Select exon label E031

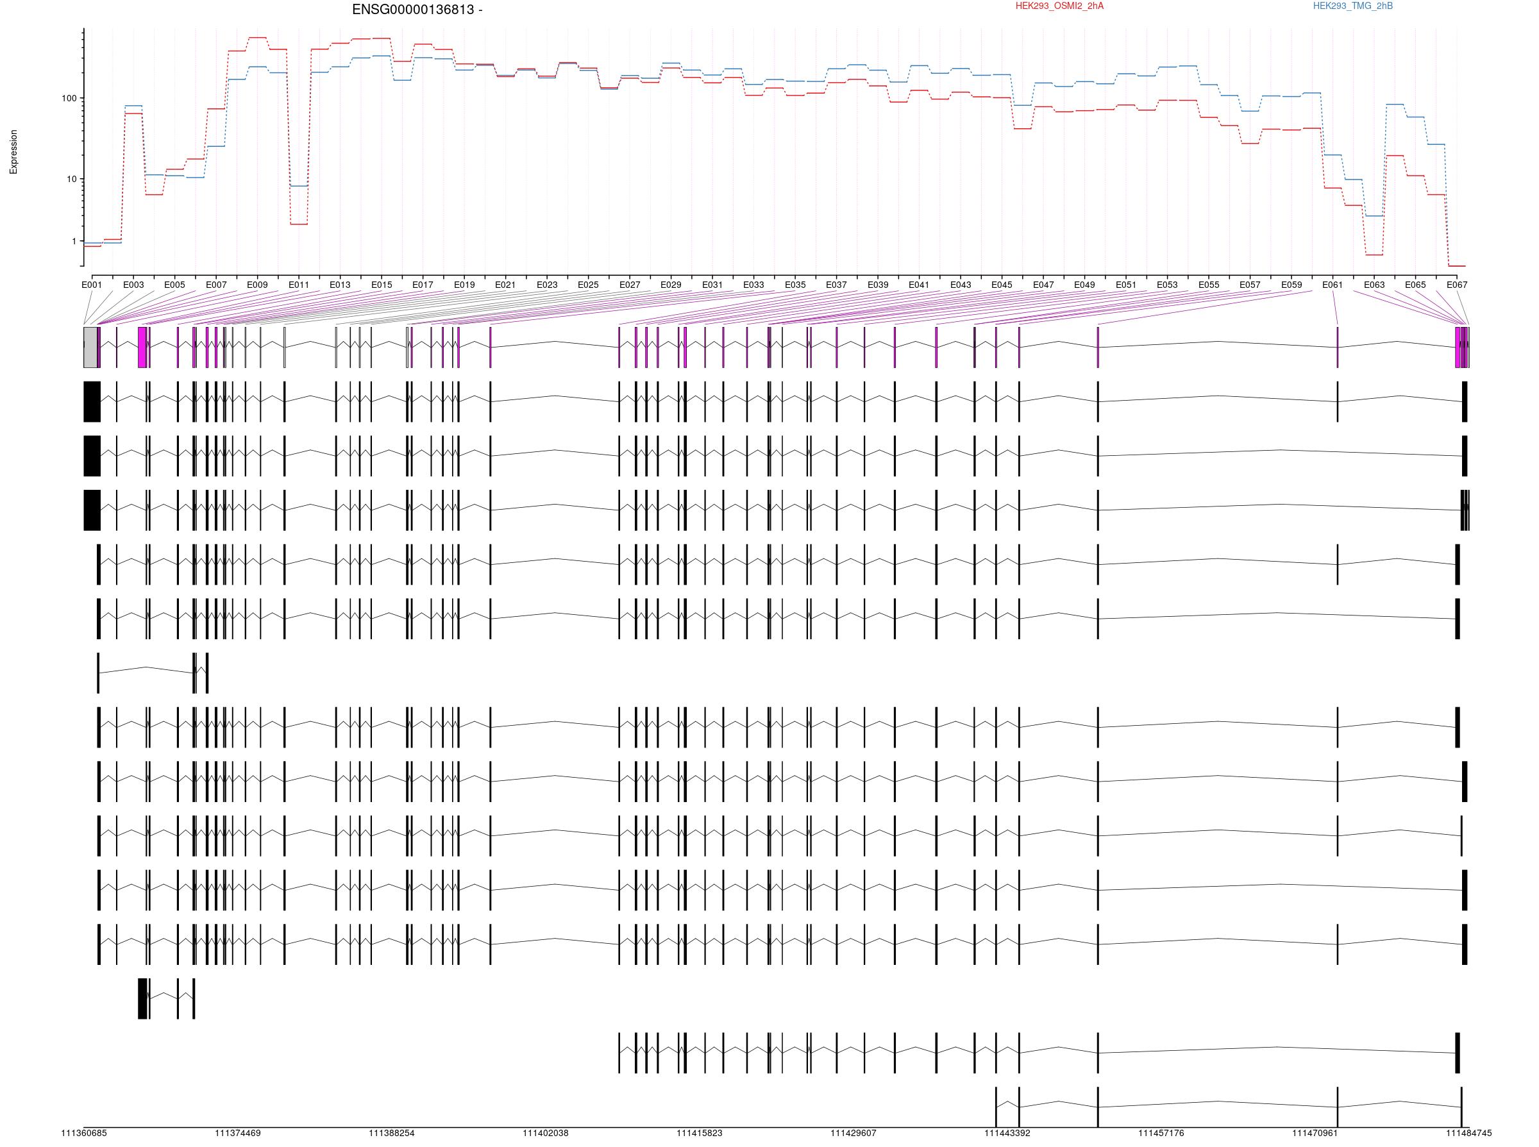pyautogui.click(x=712, y=285)
